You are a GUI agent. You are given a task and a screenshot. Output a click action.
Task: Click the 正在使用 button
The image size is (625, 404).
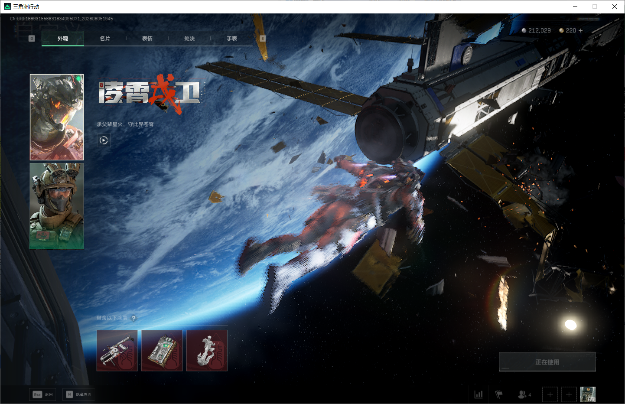[547, 362]
